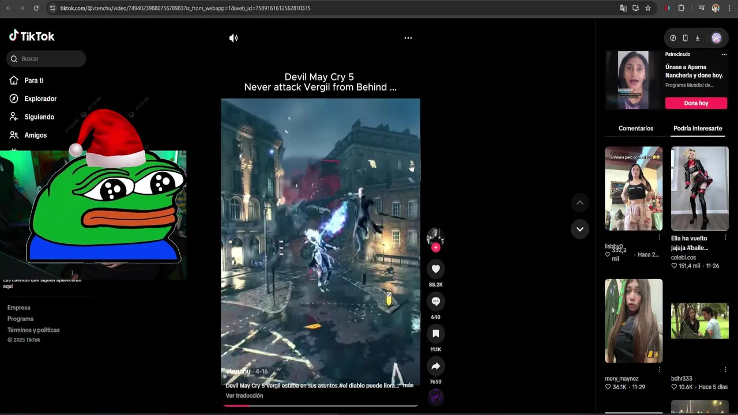Screen dimensions: 738x415
Task: Like the video with the heart icon
Action: 436,269
